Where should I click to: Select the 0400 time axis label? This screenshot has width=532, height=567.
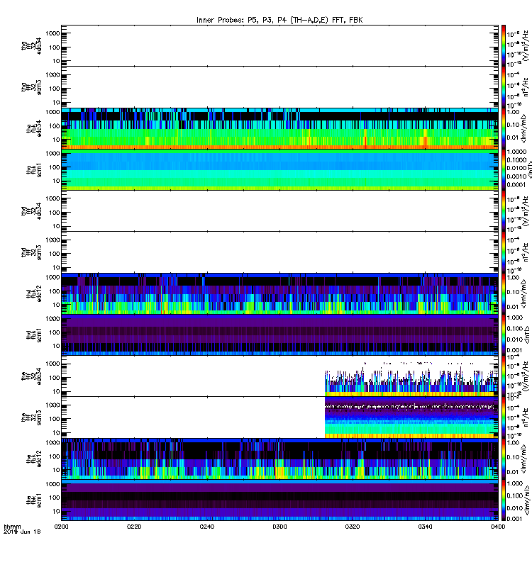click(x=498, y=527)
